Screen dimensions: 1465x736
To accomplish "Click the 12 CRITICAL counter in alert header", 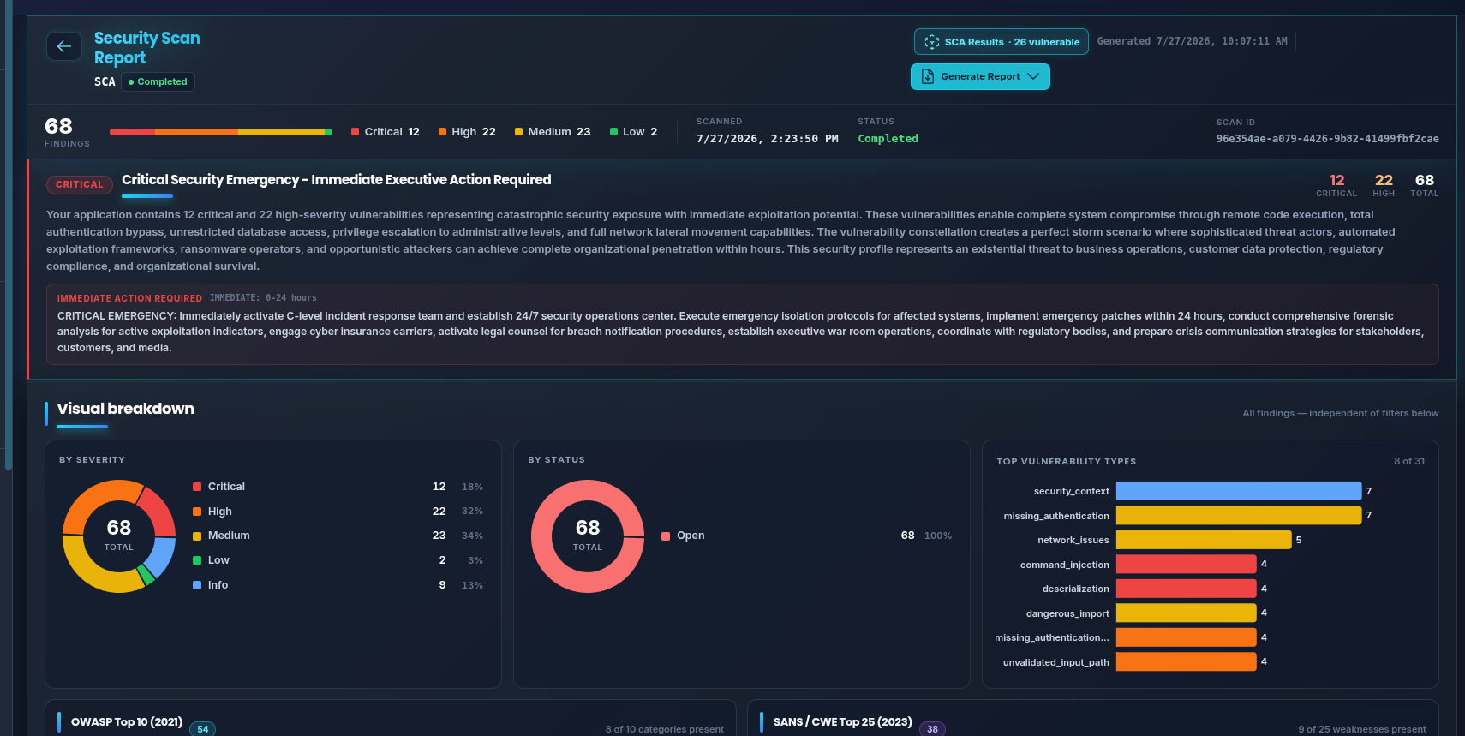I will point(1336,184).
